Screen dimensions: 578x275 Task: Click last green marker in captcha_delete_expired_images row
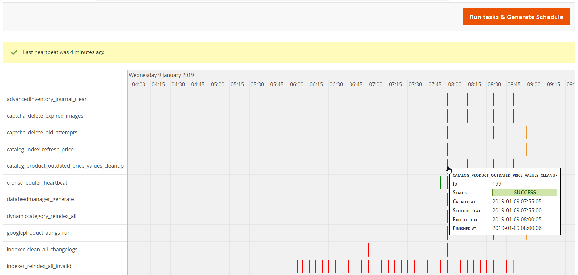513,116
